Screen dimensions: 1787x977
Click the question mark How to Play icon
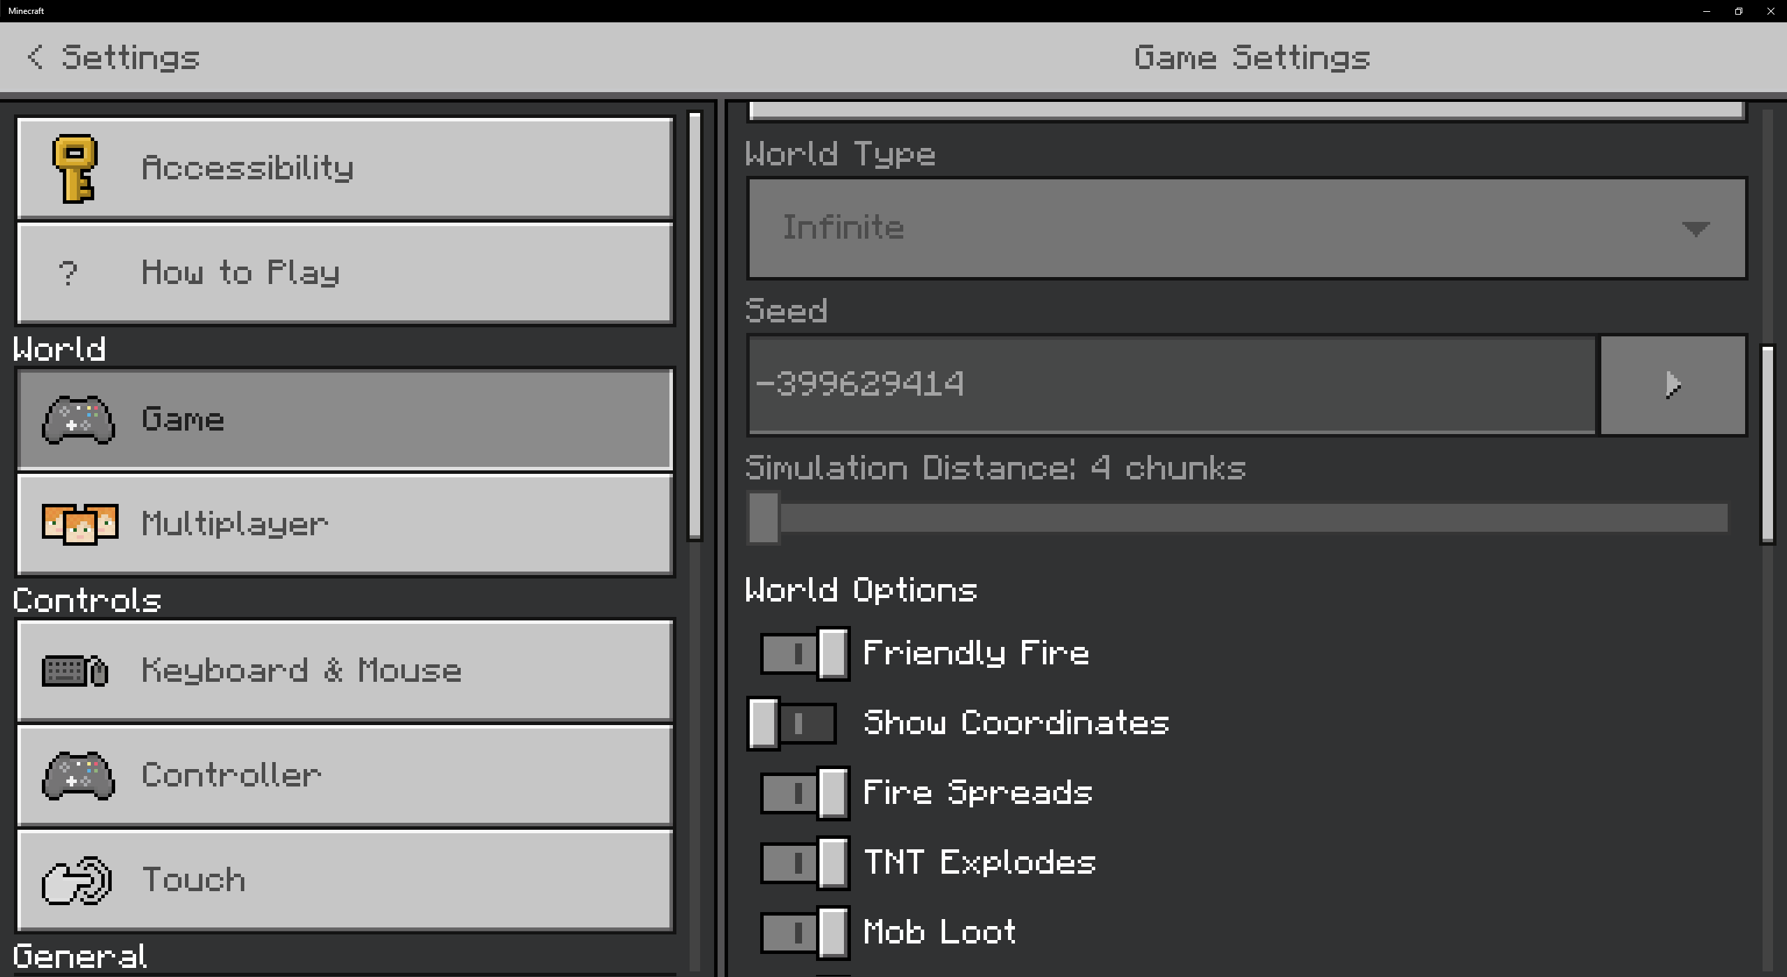pos(68,273)
